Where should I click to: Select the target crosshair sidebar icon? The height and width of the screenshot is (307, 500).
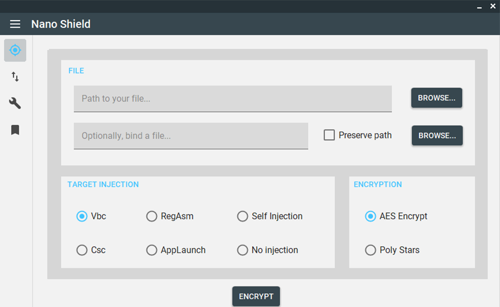click(x=15, y=50)
